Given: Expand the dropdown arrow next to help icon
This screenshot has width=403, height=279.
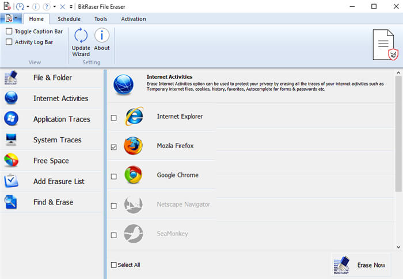Looking at the screenshot, I should [55, 7].
